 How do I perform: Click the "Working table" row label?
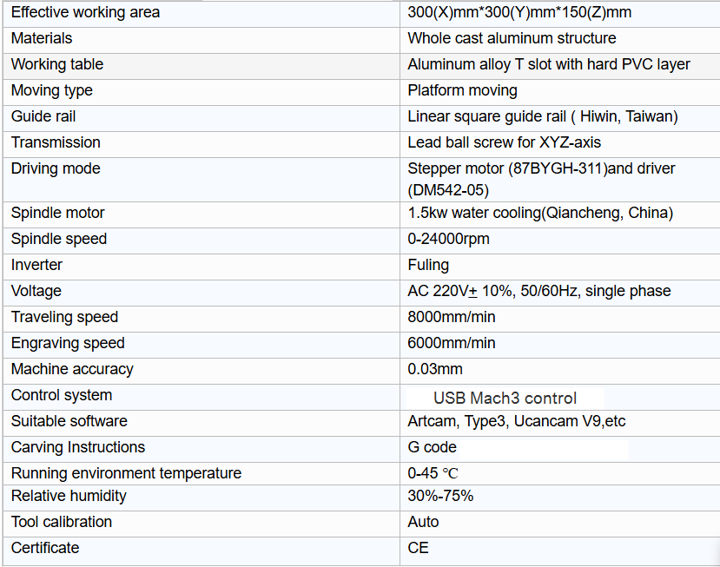[x=57, y=65]
